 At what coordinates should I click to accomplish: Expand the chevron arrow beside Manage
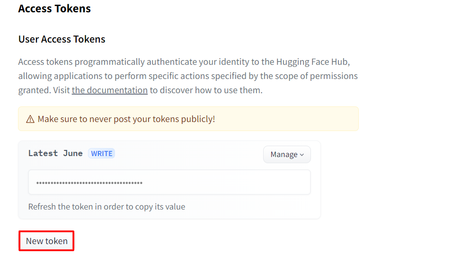point(302,155)
